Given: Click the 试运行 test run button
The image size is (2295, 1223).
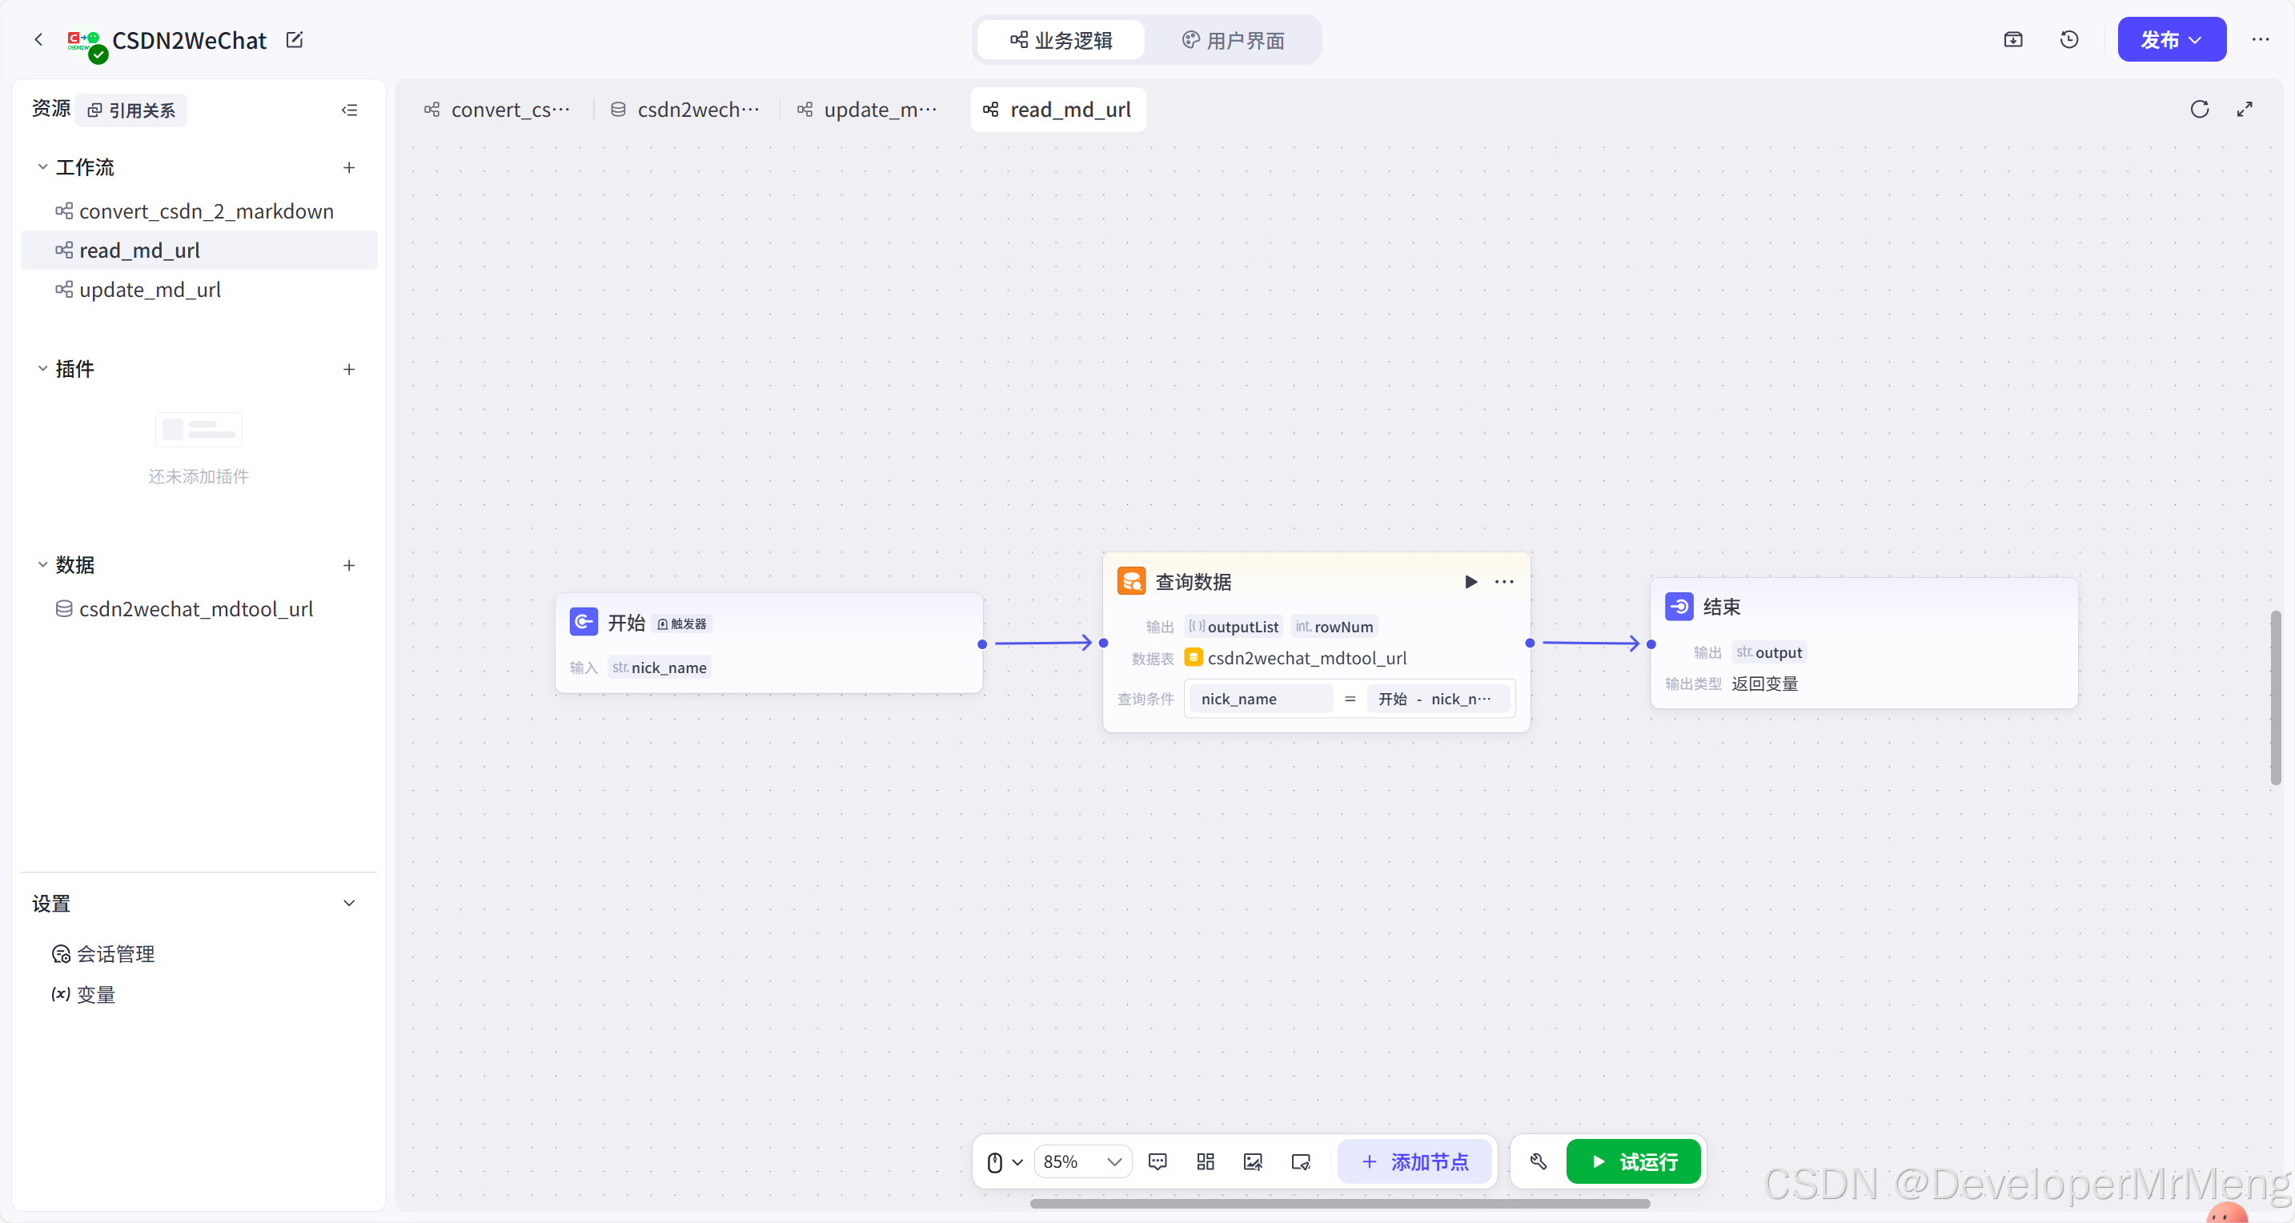Looking at the screenshot, I should (x=1634, y=1161).
